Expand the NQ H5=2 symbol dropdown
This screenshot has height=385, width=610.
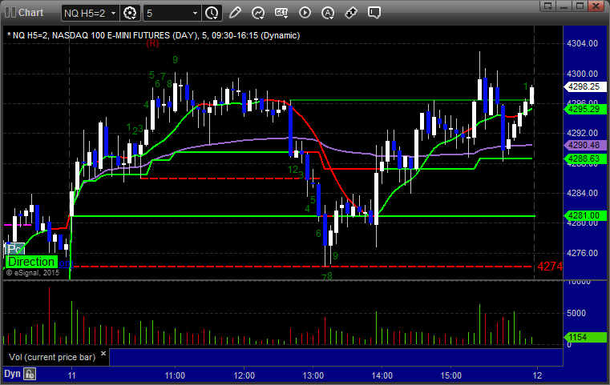click(113, 14)
